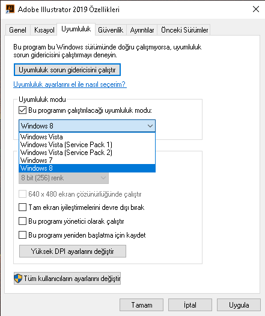
Task: Open link Uyumluluk ayarlarını el ile nasıl seçerim
Action: tap(70, 84)
